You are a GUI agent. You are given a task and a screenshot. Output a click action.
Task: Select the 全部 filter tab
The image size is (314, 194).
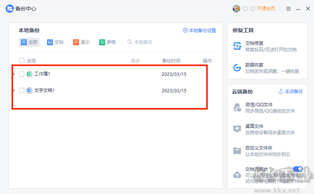pyautogui.click(x=29, y=42)
